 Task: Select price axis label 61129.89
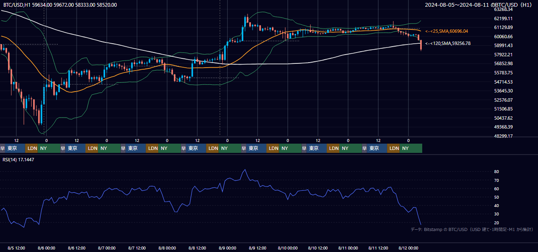click(503, 27)
